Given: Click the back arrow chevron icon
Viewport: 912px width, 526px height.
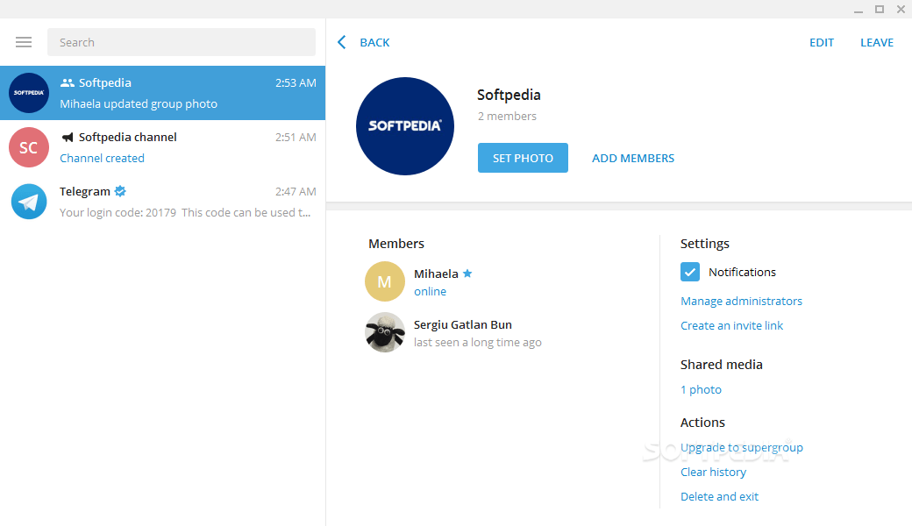Looking at the screenshot, I should pyautogui.click(x=341, y=42).
